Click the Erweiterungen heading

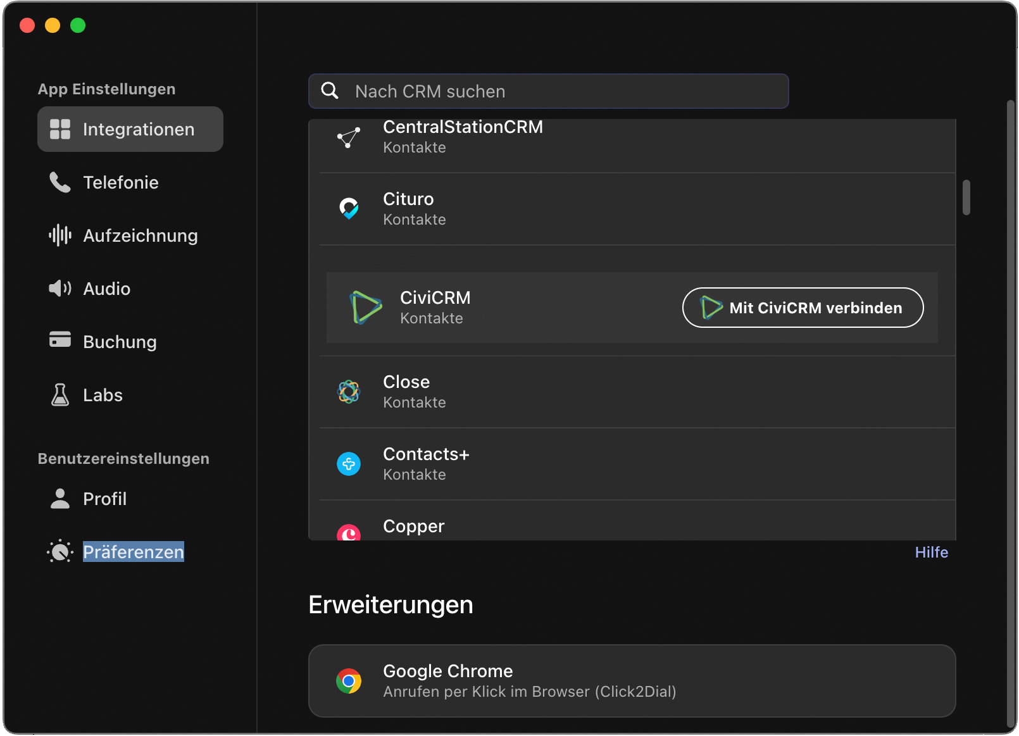pyautogui.click(x=391, y=604)
